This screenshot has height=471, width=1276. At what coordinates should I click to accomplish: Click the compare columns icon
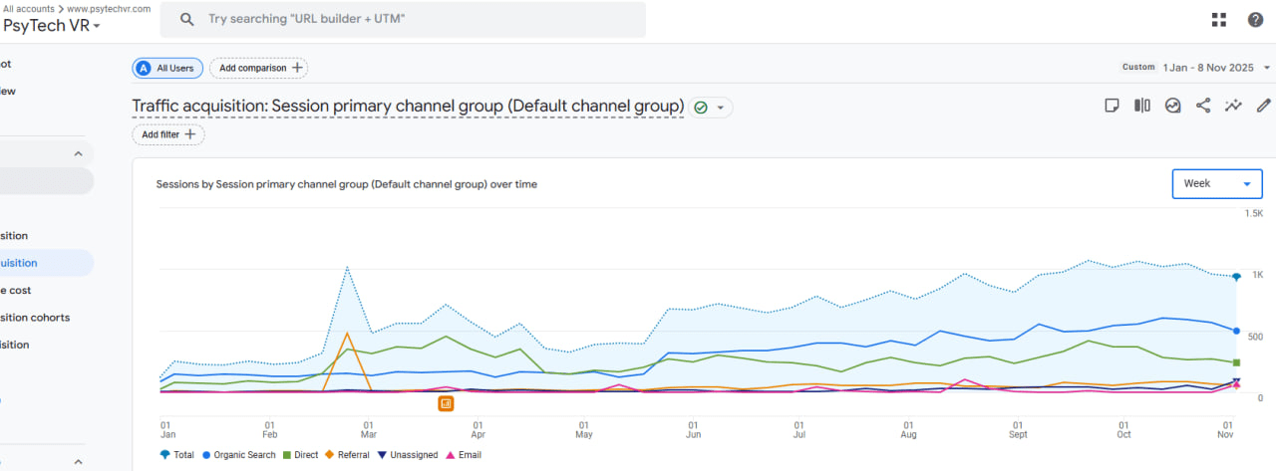tap(1142, 106)
